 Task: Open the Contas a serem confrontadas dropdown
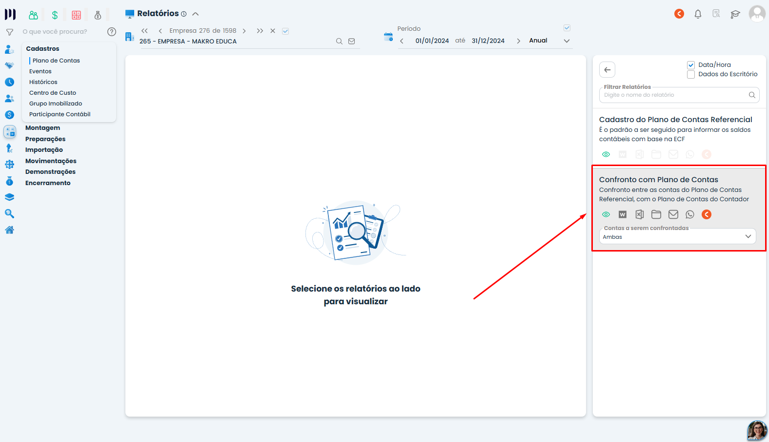pos(677,237)
